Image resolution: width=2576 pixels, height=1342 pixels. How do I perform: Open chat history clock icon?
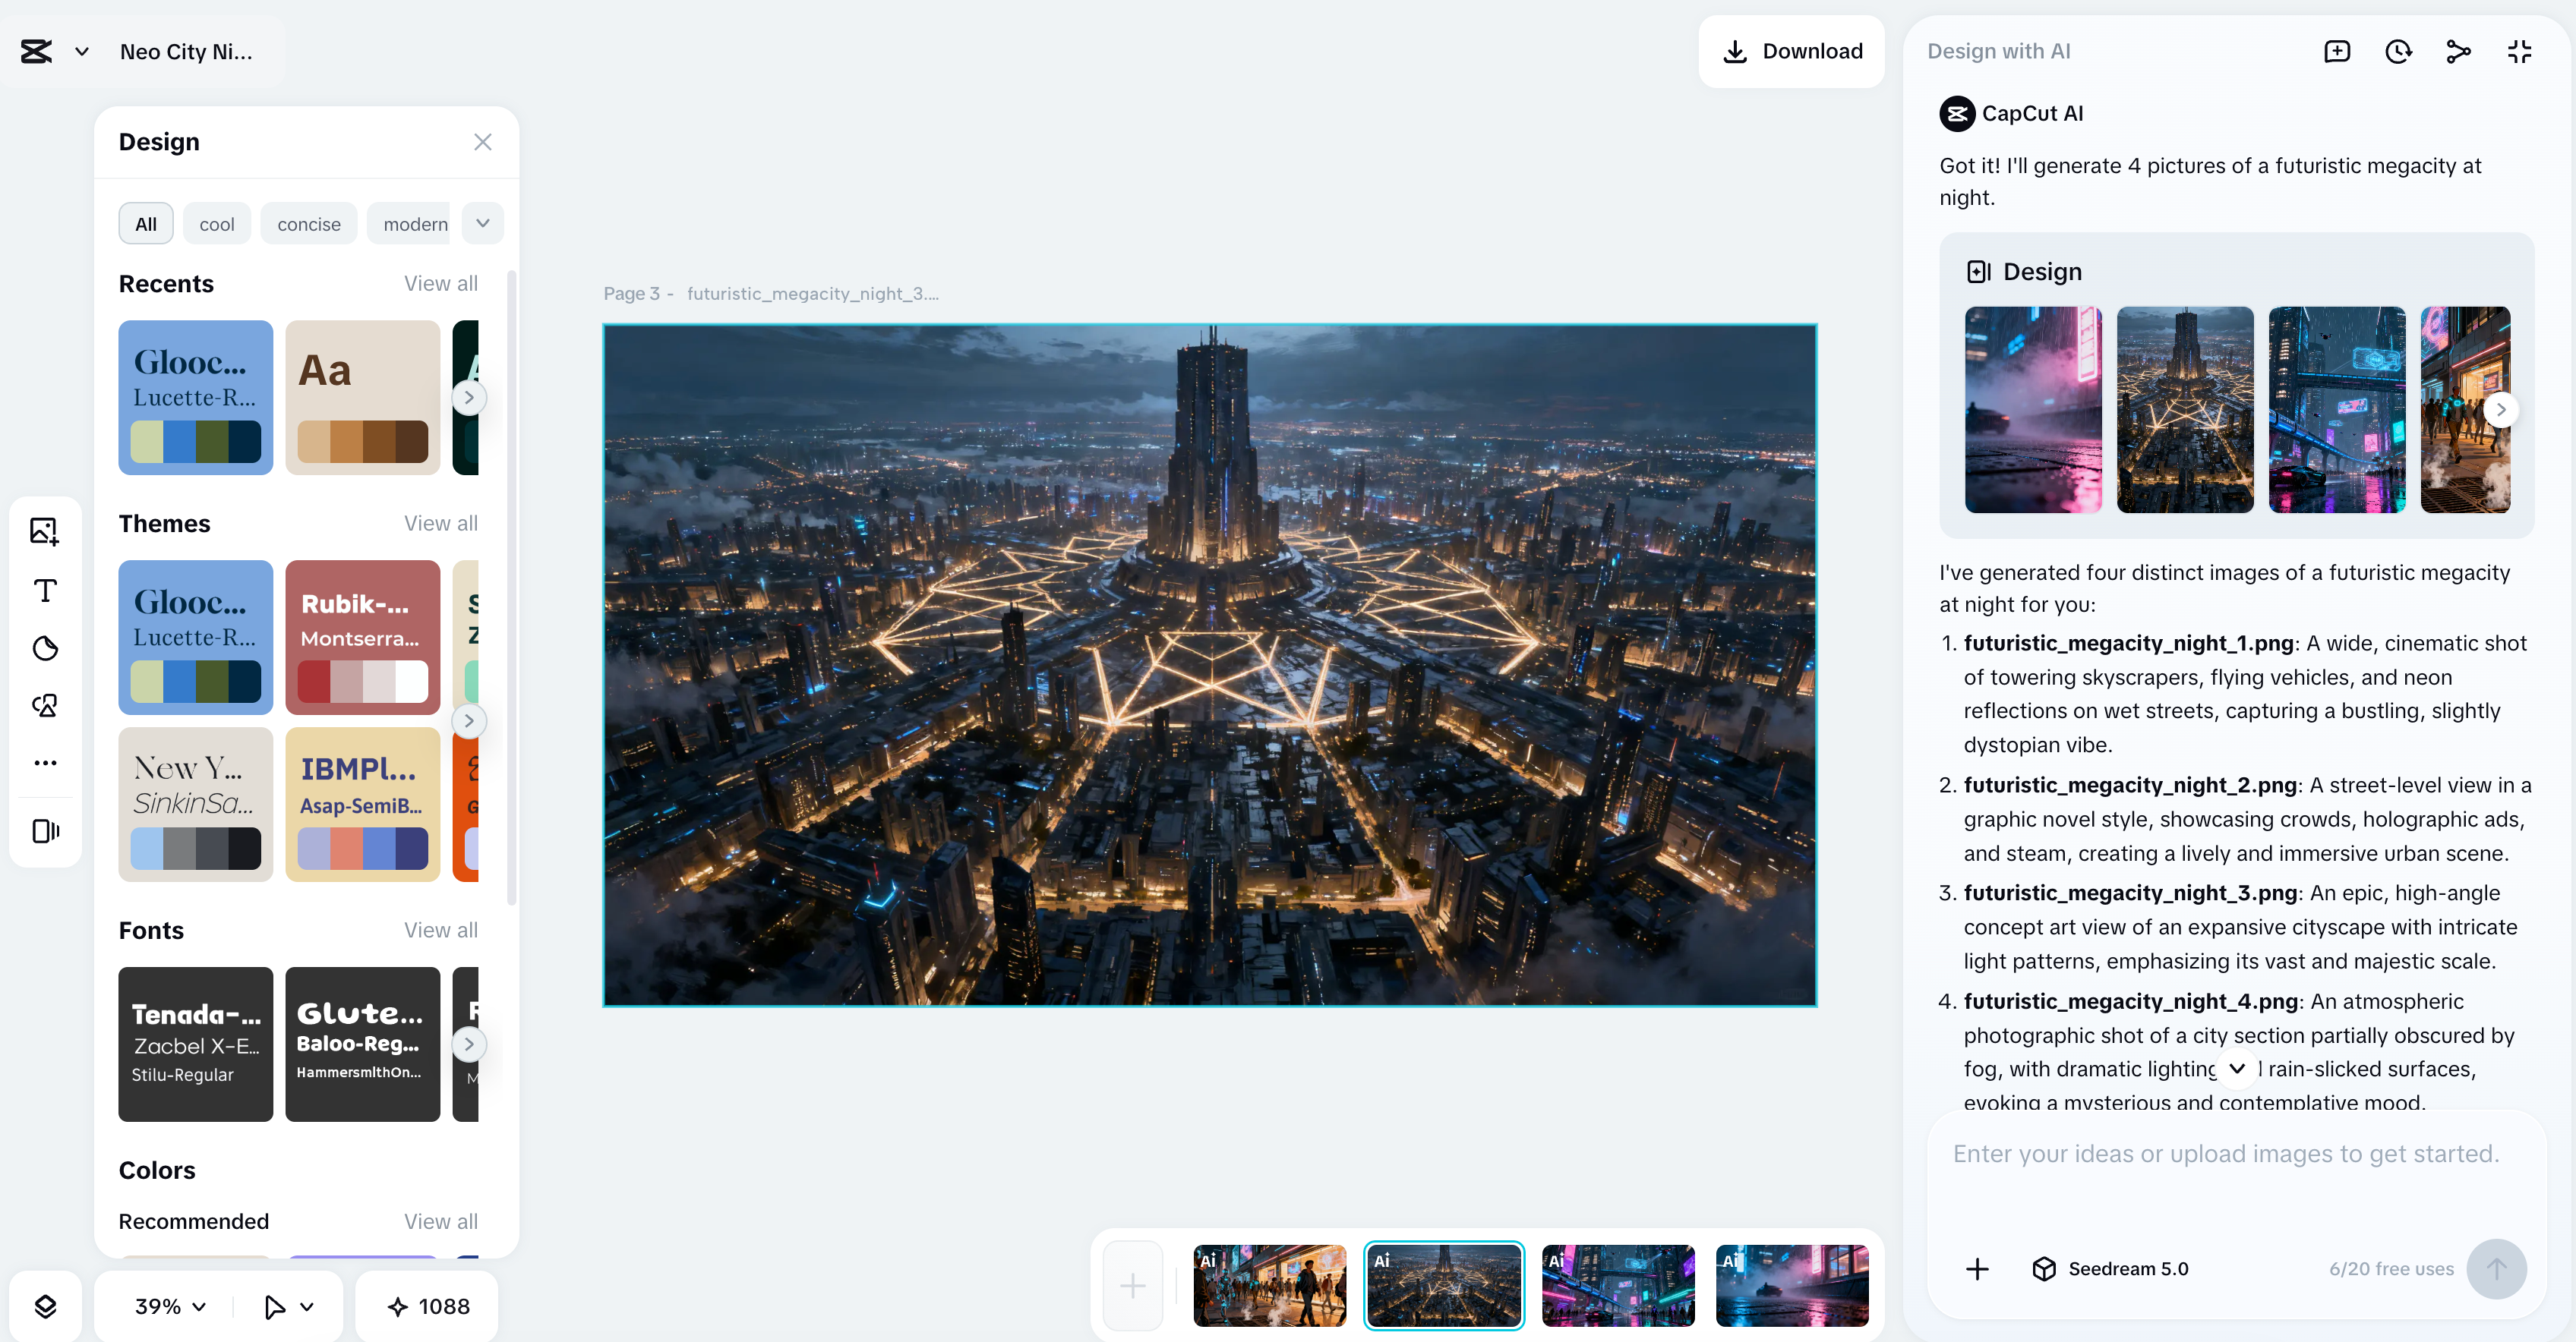(x=2398, y=52)
